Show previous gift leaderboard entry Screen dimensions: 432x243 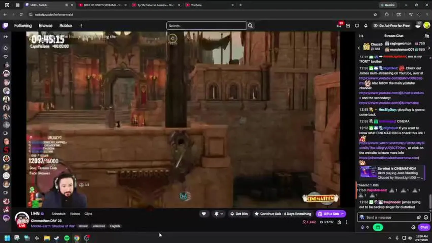coord(359,48)
